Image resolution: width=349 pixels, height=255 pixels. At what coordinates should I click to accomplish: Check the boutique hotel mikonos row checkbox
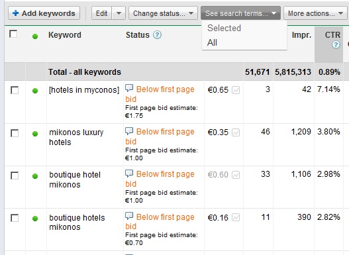pyautogui.click(x=15, y=176)
